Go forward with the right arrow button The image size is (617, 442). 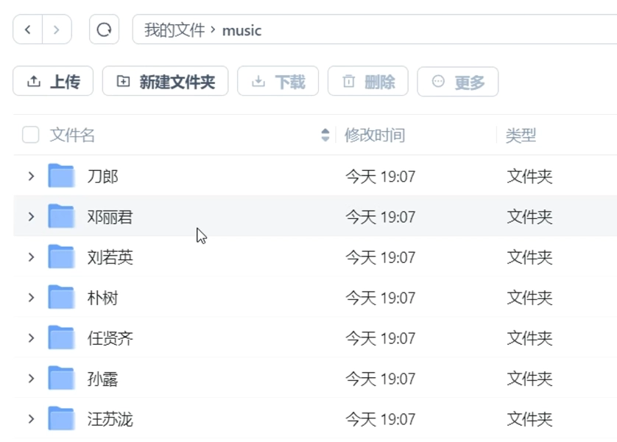(57, 29)
